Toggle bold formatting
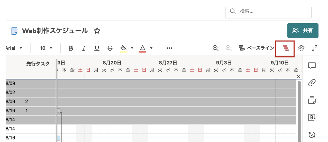 (71, 48)
